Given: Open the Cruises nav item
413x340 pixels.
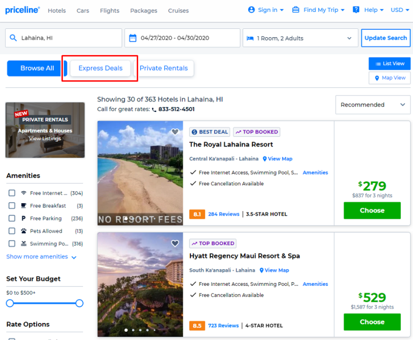Looking at the screenshot, I should (x=178, y=10).
